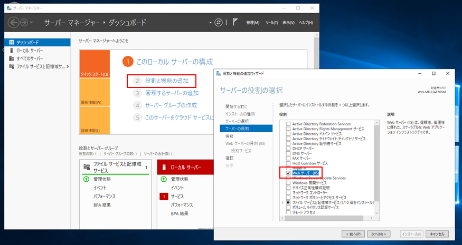Open the 表示(V) menu

[x=288, y=23]
